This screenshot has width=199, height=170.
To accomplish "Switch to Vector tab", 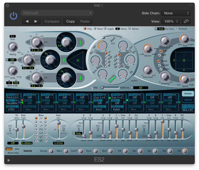I will click(x=188, y=100).
